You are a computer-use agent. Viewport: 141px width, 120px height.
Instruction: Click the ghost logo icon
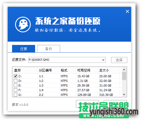tap(23, 24)
